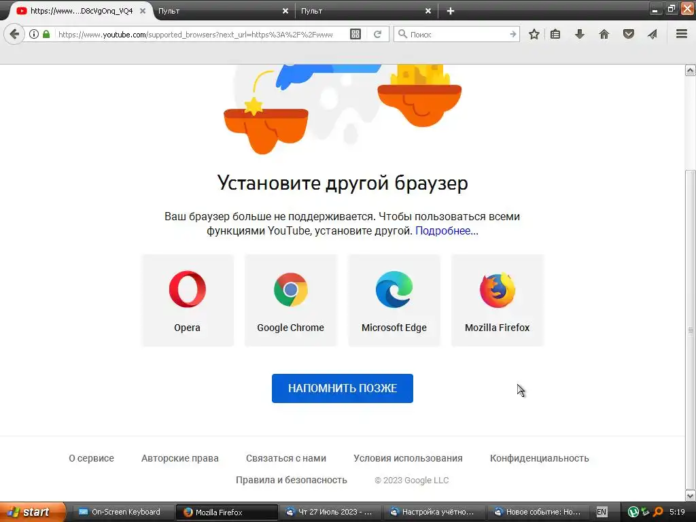The height and width of the screenshot is (522, 696).
Task: Click the 5:19 taskbar clock
Action: [x=678, y=512]
